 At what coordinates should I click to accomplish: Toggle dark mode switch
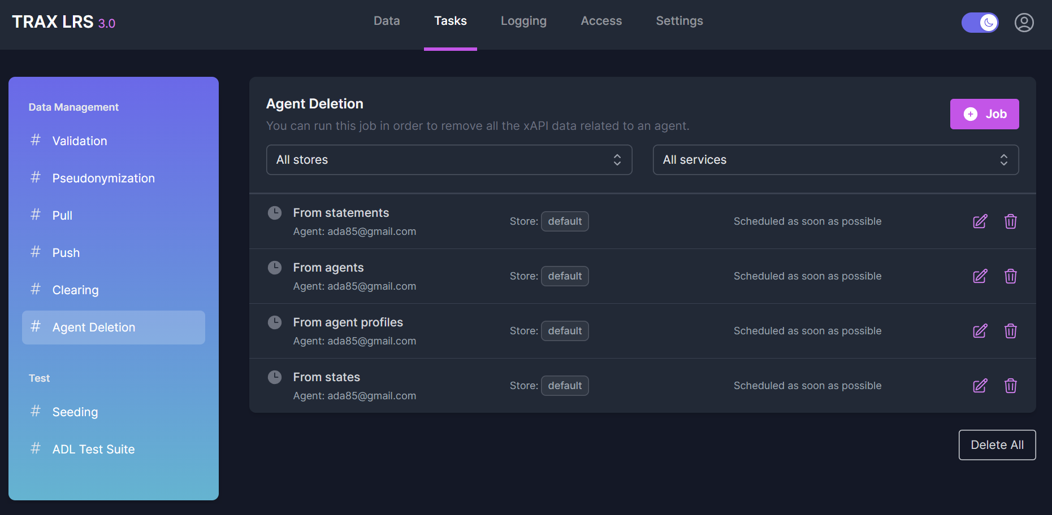pos(980,23)
